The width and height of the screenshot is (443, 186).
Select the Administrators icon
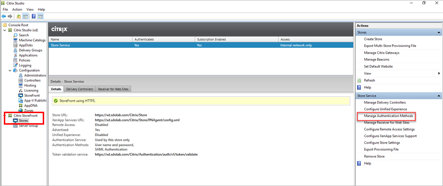pos(21,75)
